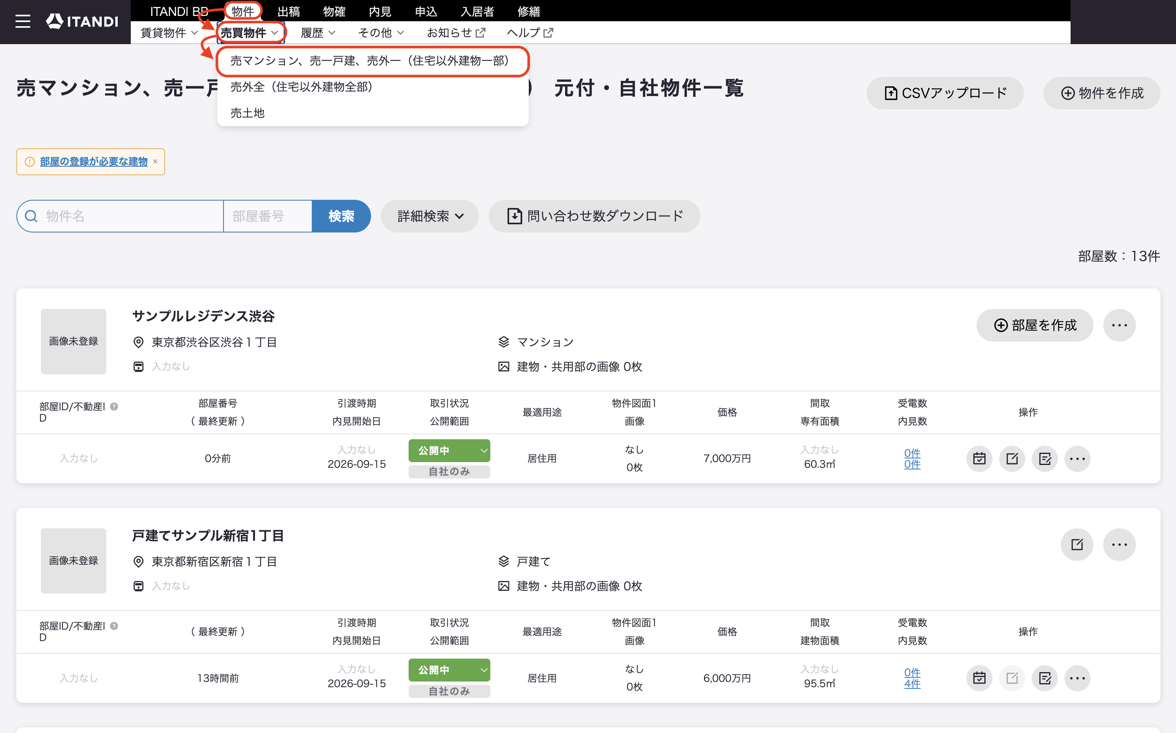Open the ヘルプ external link
Screen dimensions: 1176x733
click(530, 32)
